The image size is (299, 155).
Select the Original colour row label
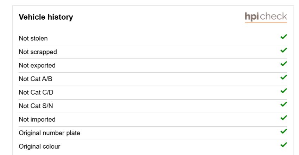(x=39, y=147)
